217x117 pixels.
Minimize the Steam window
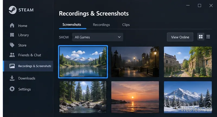188,5
